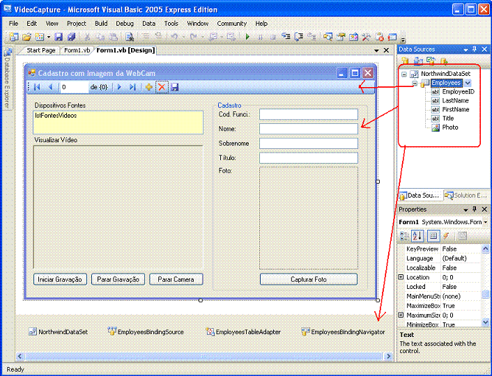Screen dimensions: 492x376
Task: Select the Photo field in Data Sources
Action: click(449, 127)
